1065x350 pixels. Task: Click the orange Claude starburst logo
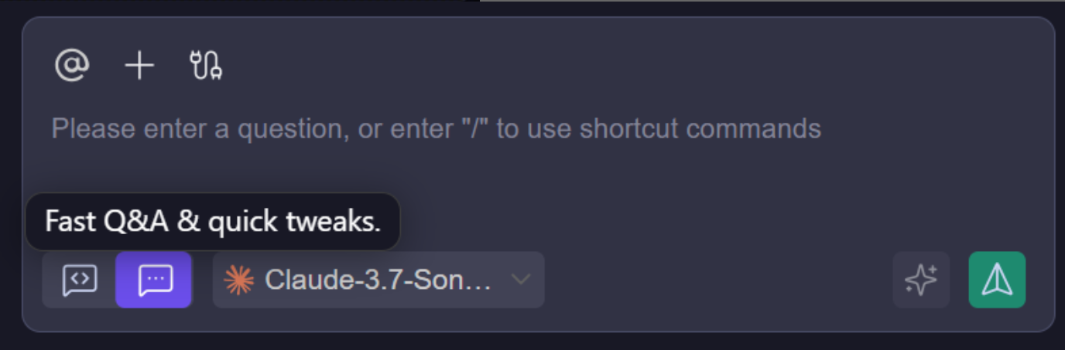238,280
